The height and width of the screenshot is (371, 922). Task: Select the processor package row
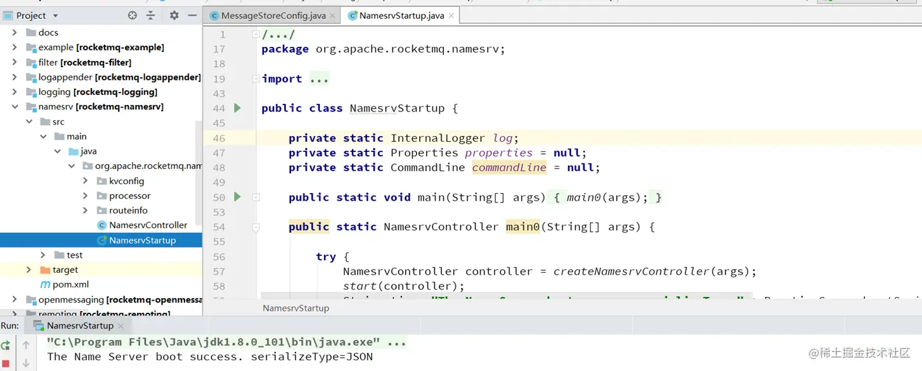tap(101, 196)
